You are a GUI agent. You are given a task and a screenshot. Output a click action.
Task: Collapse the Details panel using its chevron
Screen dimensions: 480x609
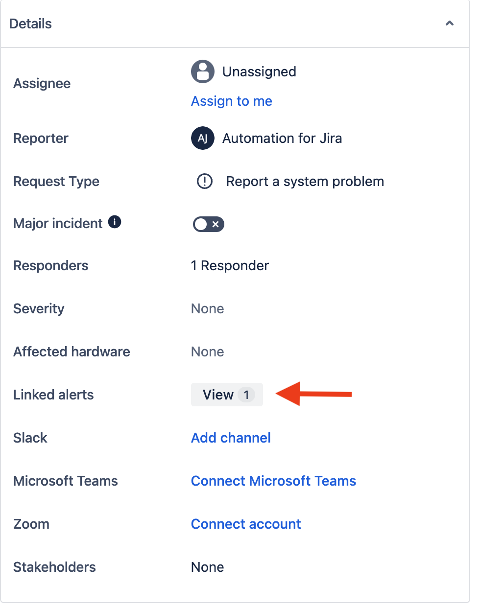450,23
